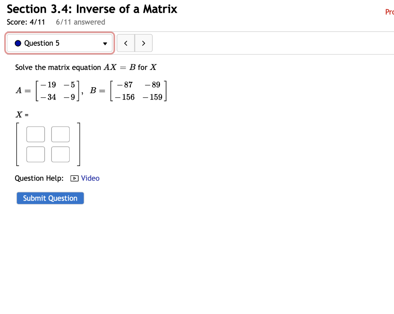Click the bottom-right matrix entry box
The height and width of the screenshot is (314, 394).
(x=60, y=154)
